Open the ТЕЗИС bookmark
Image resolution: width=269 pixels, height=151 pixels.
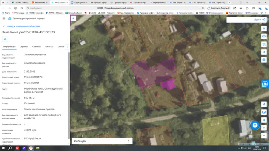[x=200, y=13]
